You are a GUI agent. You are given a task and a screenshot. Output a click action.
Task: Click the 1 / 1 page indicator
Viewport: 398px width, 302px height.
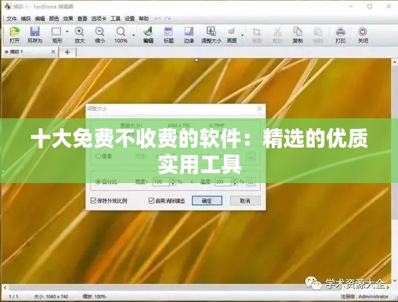pos(14,296)
